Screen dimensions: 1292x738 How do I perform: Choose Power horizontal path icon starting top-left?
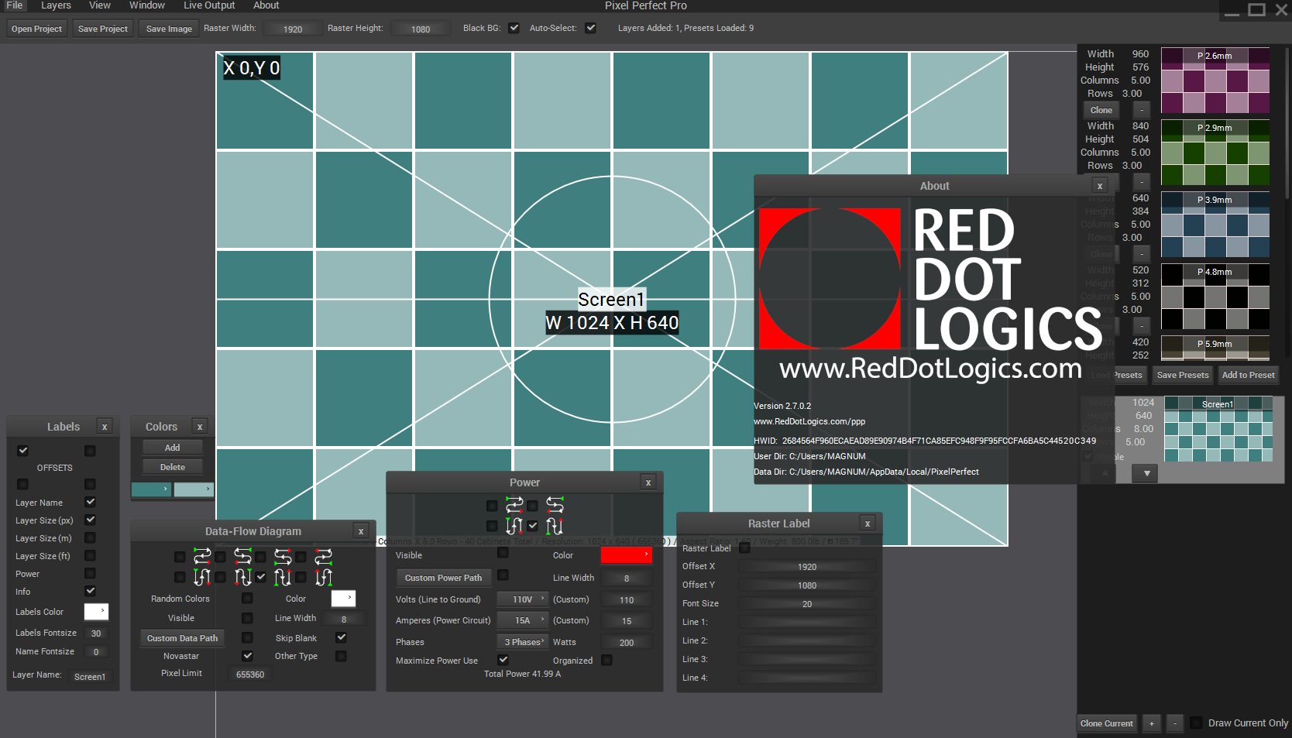click(x=514, y=506)
